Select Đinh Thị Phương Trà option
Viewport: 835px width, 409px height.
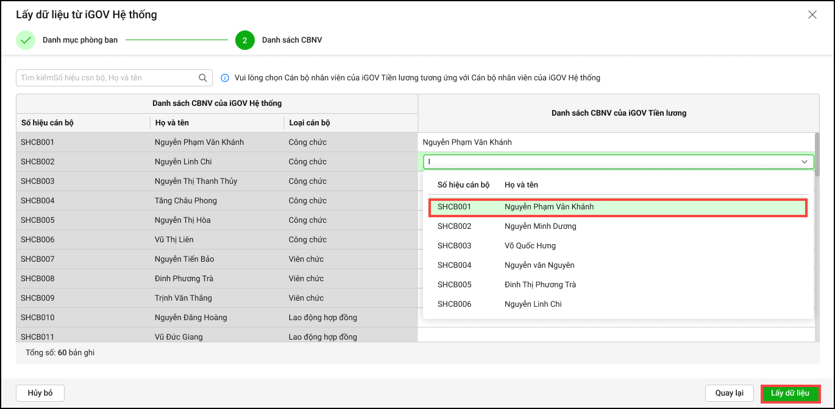click(540, 285)
